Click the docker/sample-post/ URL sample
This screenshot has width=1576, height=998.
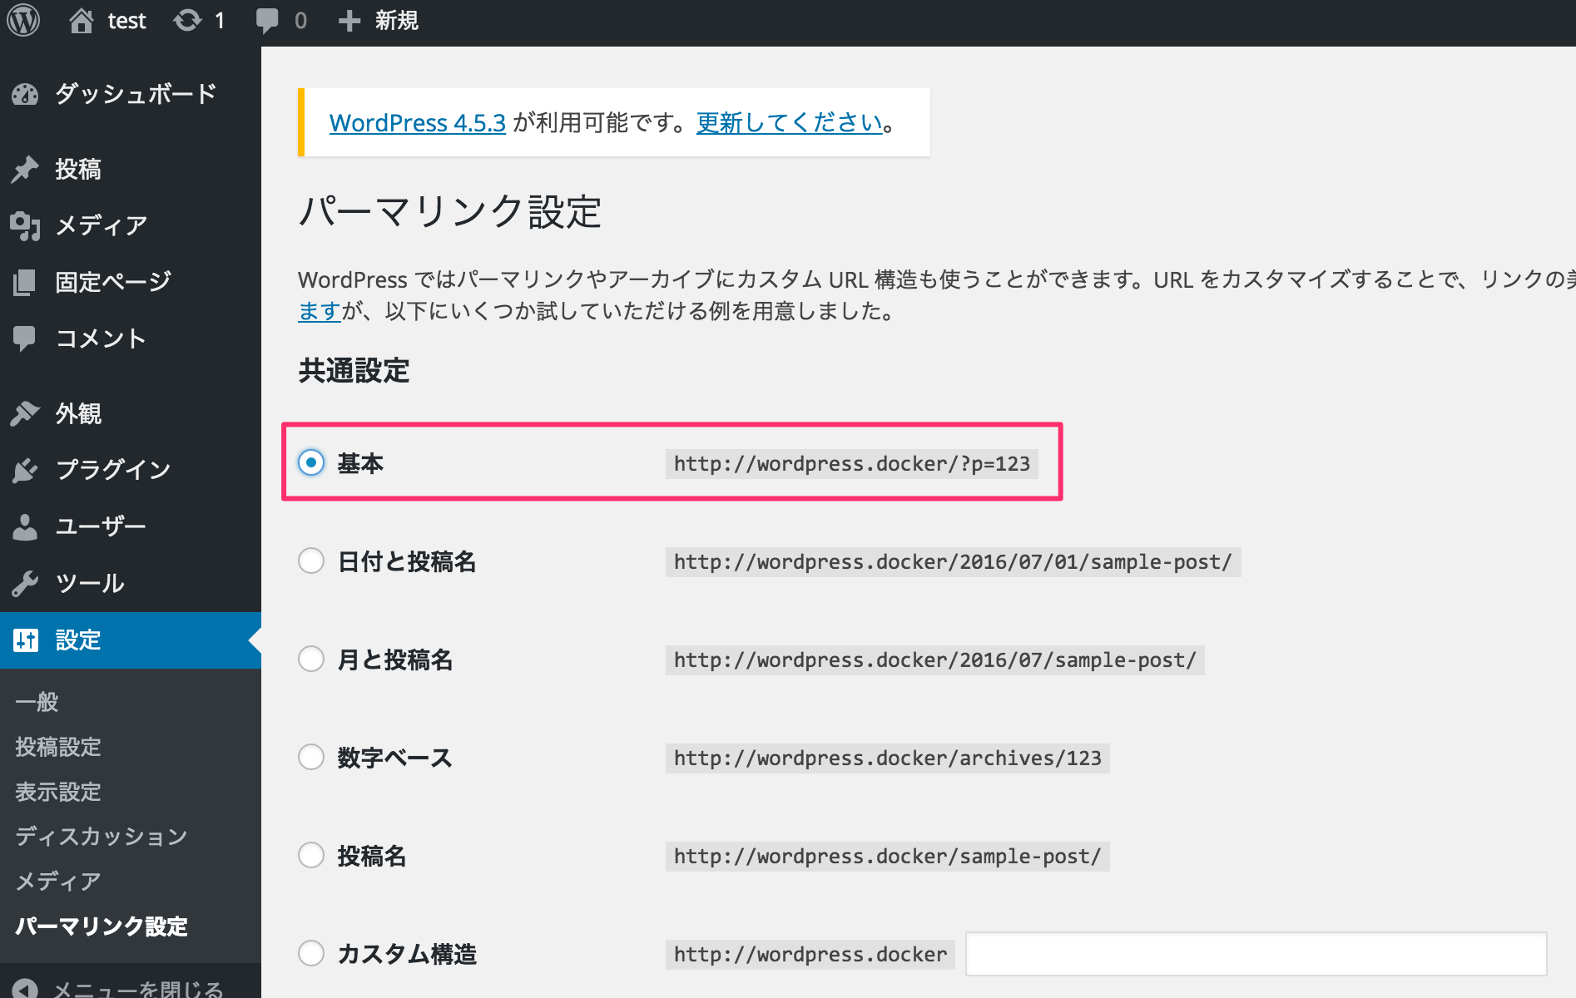pyautogui.click(x=888, y=856)
